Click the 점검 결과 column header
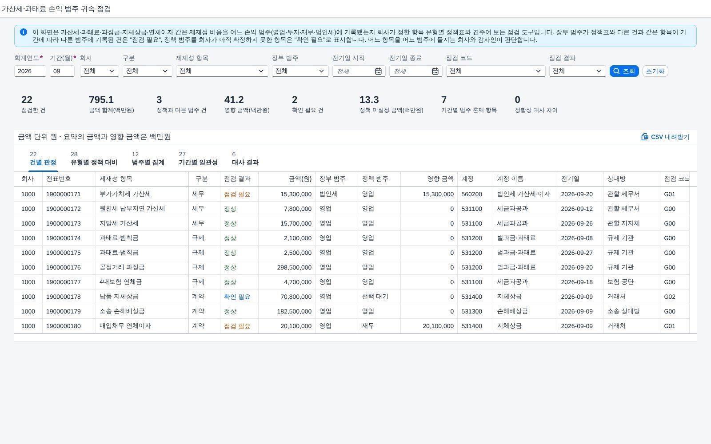This screenshot has height=444, width=711. (x=239, y=179)
